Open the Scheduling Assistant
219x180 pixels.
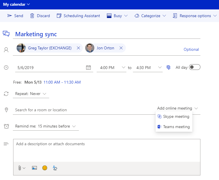(x=78, y=16)
